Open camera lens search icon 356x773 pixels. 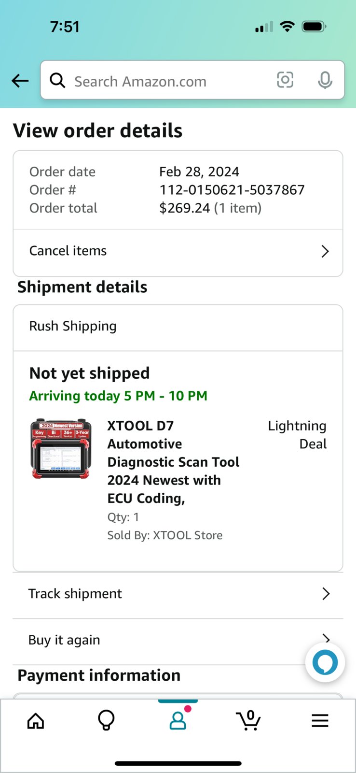pyautogui.click(x=285, y=80)
